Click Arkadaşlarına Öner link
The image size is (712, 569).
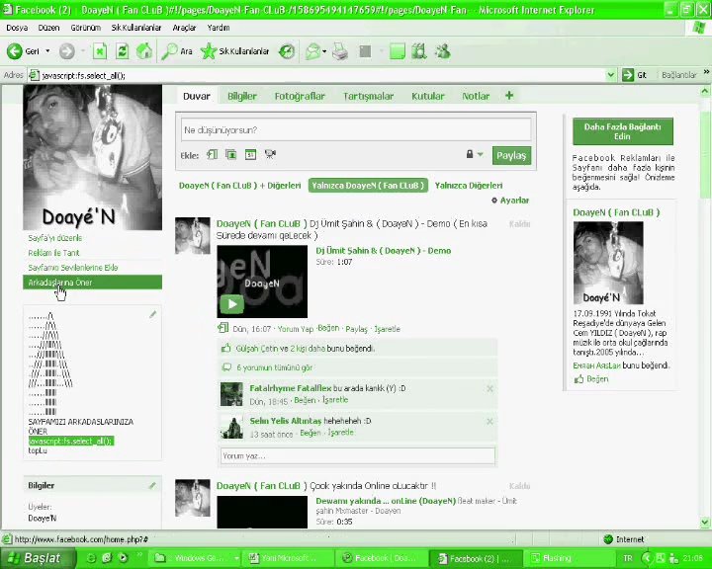[x=92, y=283]
